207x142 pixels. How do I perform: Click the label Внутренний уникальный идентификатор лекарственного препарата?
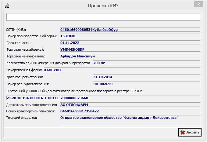pos(74,91)
